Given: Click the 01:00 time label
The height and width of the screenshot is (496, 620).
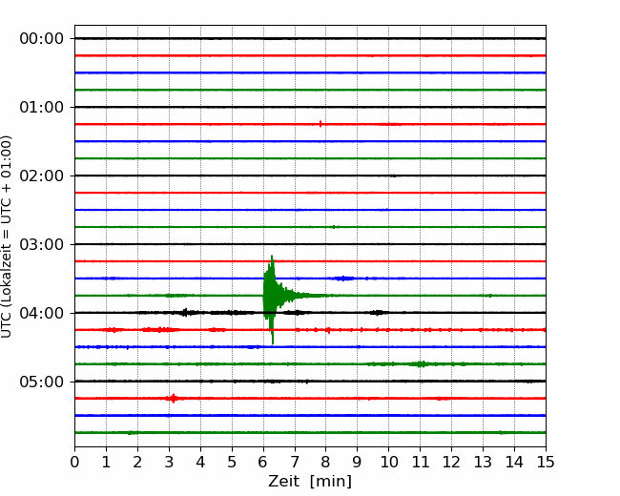Looking at the screenshot, I should (42, 107).
